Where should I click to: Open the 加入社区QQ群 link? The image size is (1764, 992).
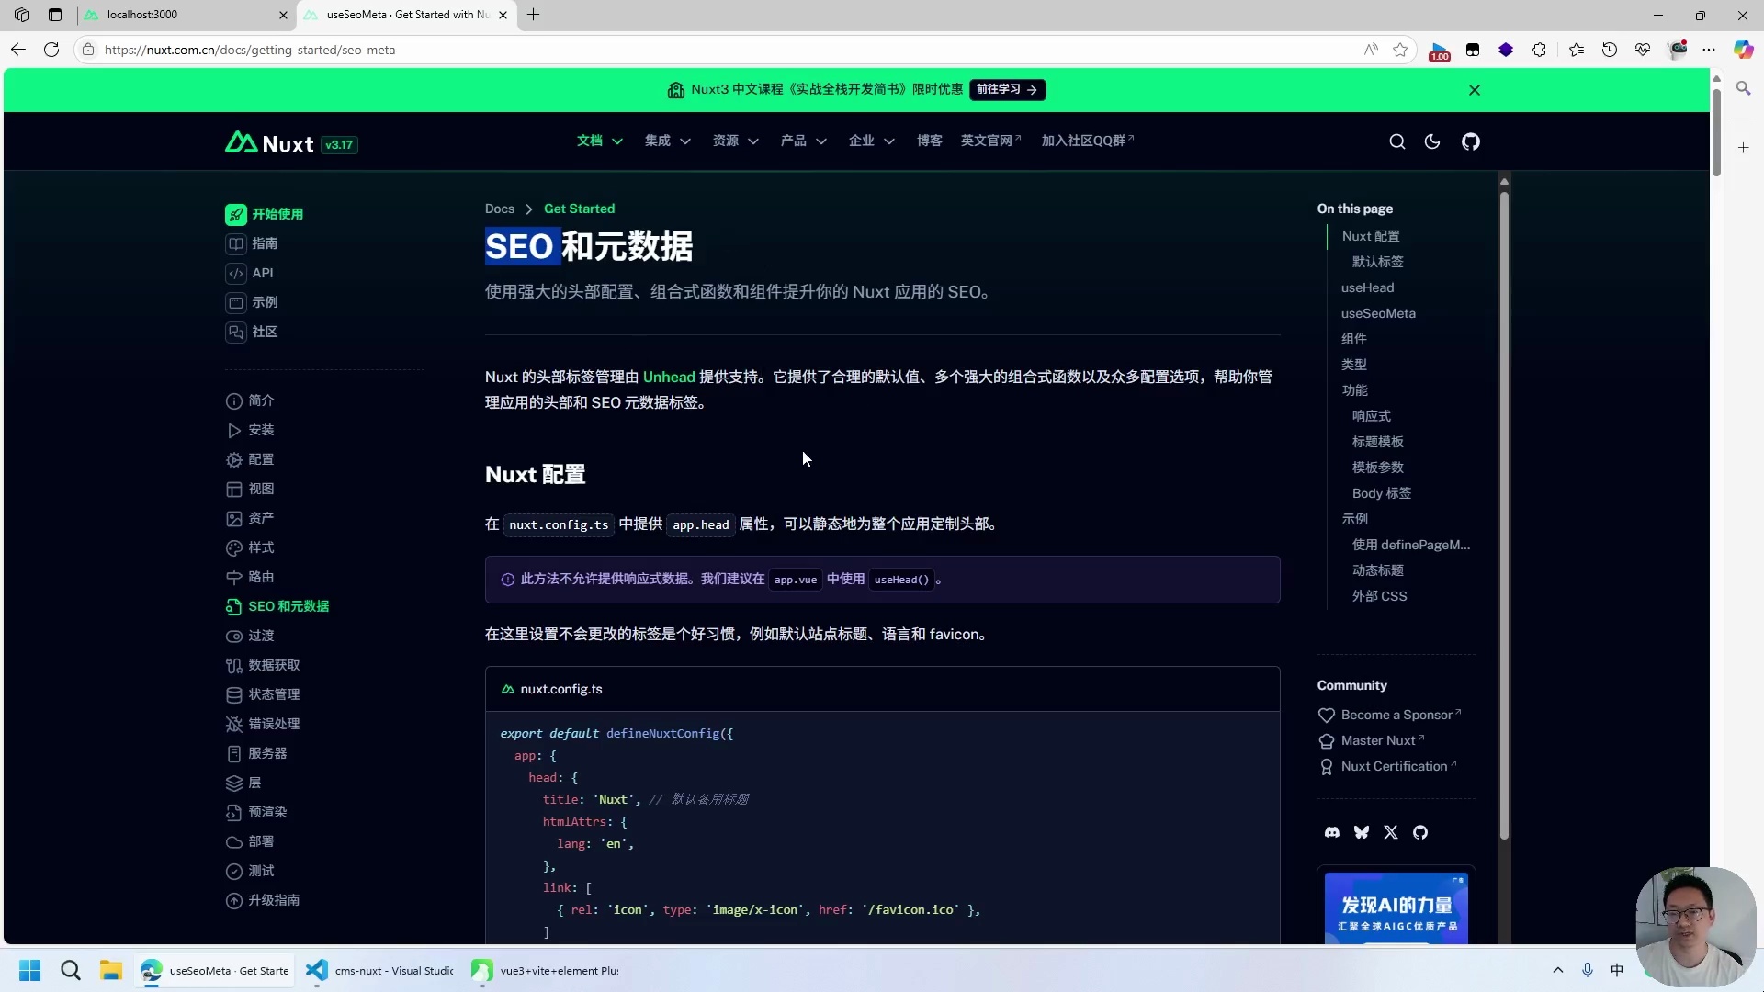1087,141
